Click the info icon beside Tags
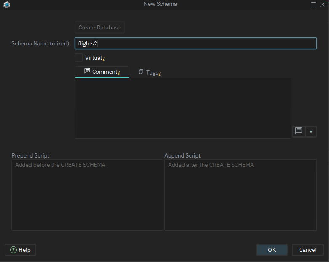The height and width of the screenshot is (262, 329). click(x=160, y=74)
